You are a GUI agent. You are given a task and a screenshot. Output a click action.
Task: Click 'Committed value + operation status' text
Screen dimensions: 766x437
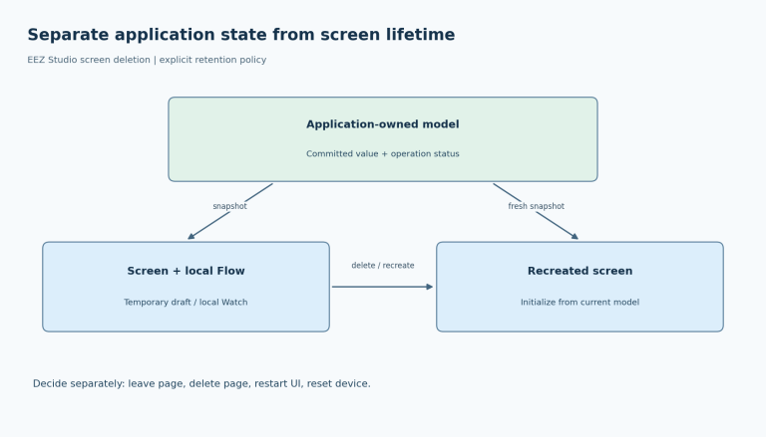pyautogui.click(x=383, y=153)
